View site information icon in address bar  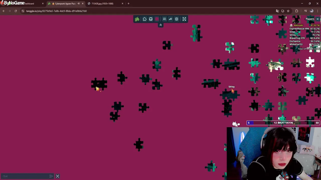23,11
